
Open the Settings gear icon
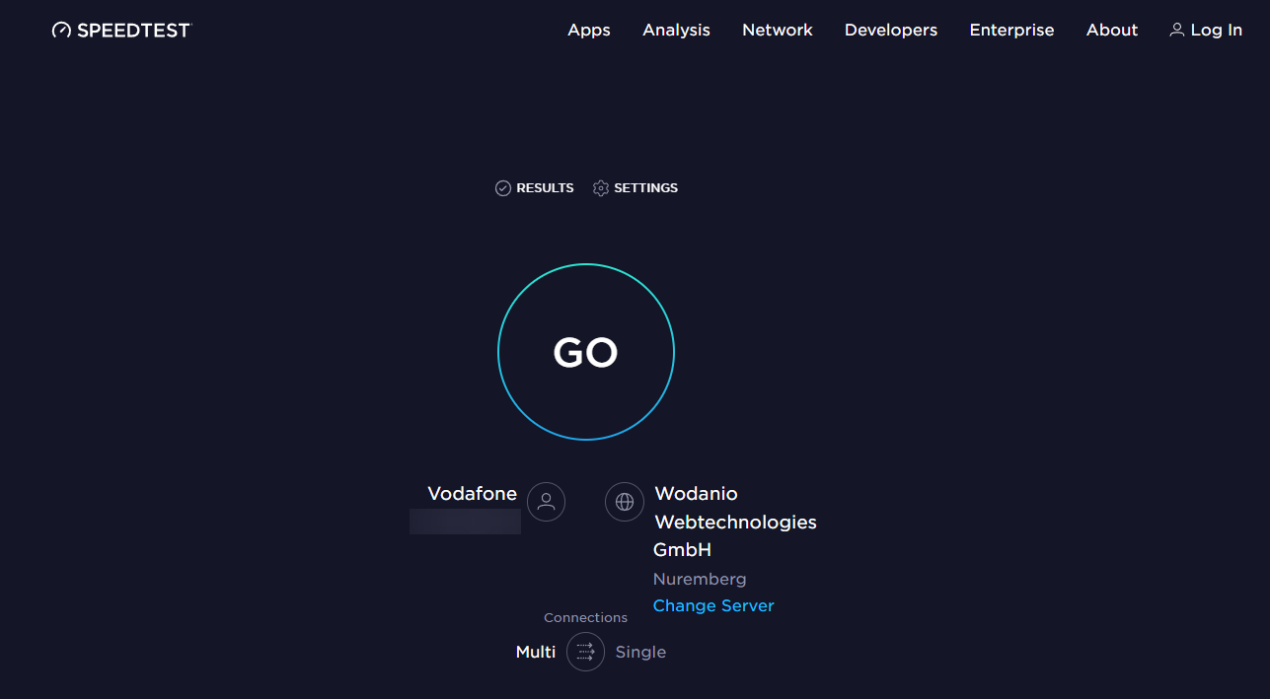click(x=601, y=188)
